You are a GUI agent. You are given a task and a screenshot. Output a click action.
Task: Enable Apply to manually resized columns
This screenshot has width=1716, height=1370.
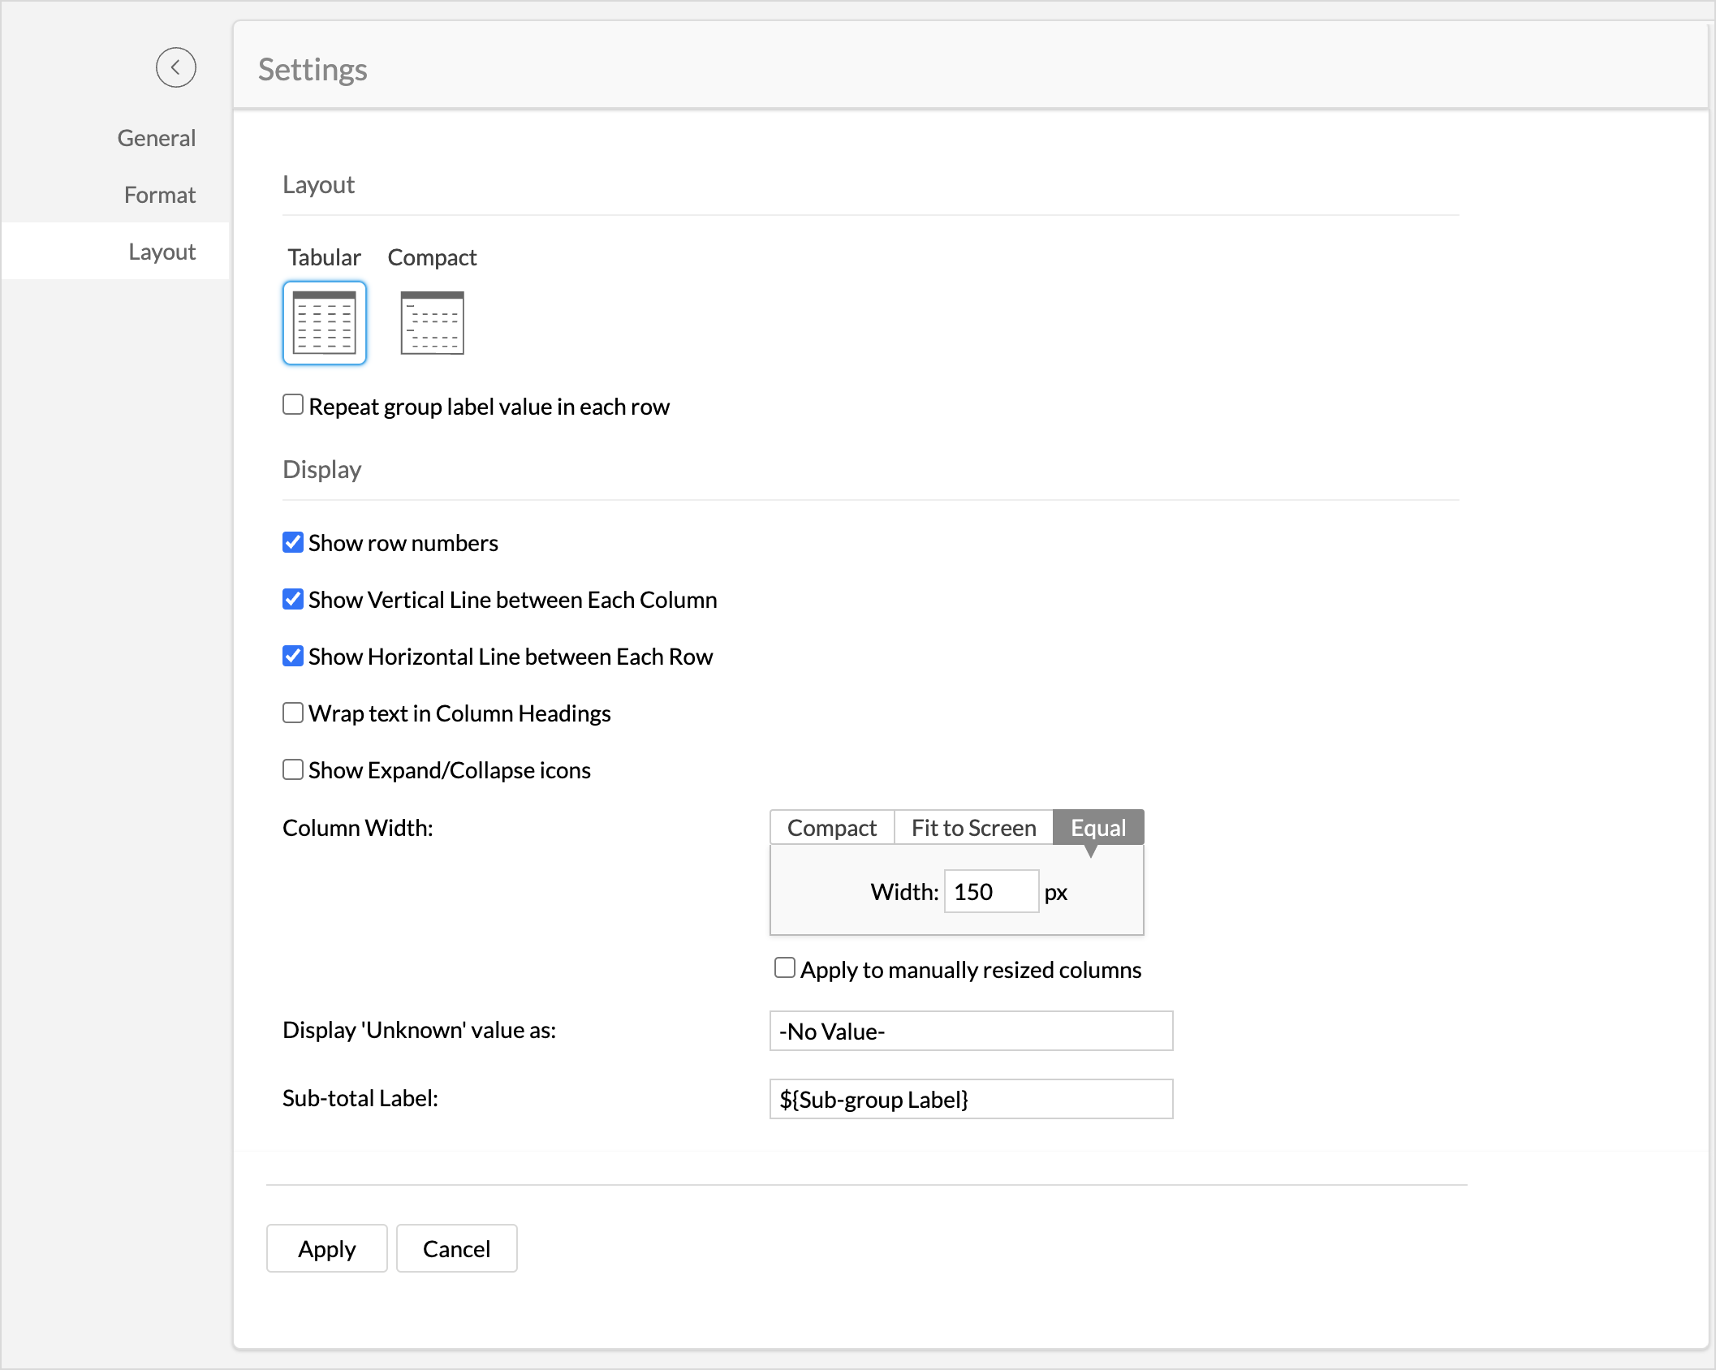(784, 967)
